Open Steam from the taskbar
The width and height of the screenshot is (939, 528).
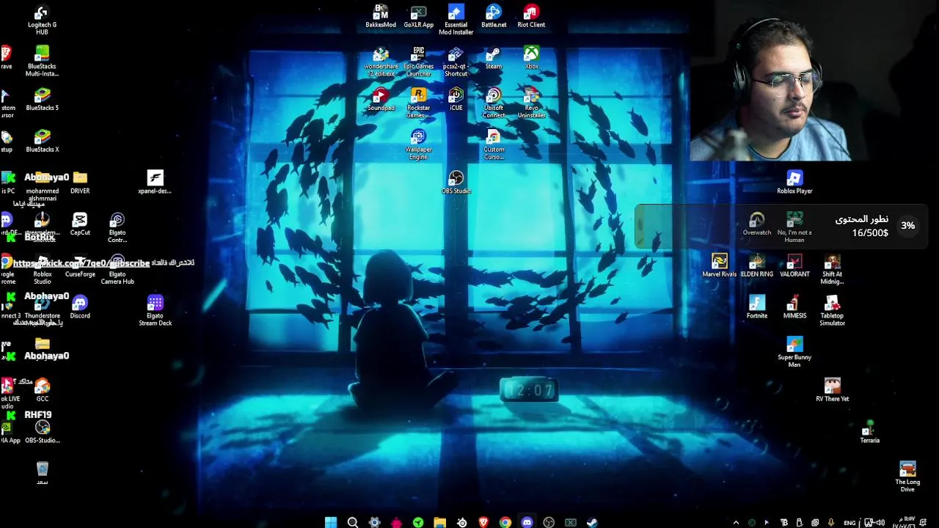point(592,522)
